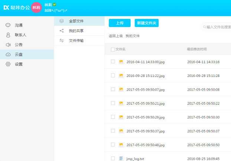Open file 2017-05-05 09:50:48.jpg
The width and height of the screenshot is (231, 161).
click(146, 145)
